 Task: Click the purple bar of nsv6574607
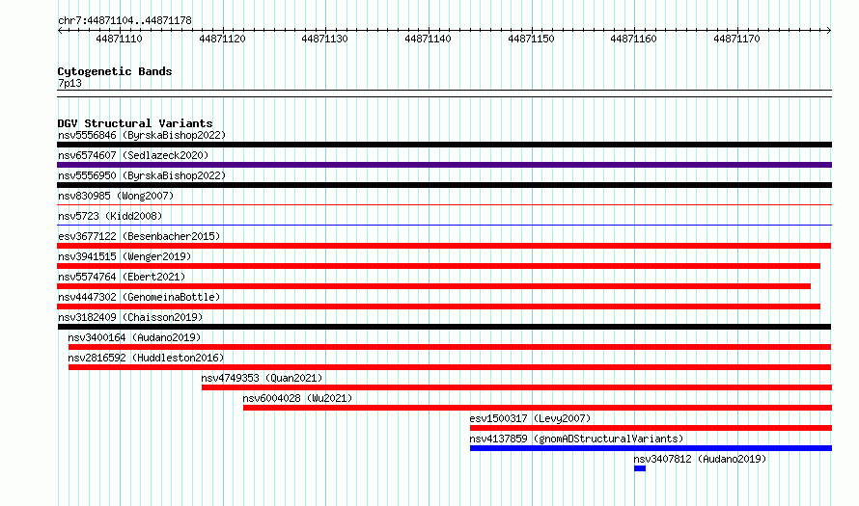(x=444, y=165)
